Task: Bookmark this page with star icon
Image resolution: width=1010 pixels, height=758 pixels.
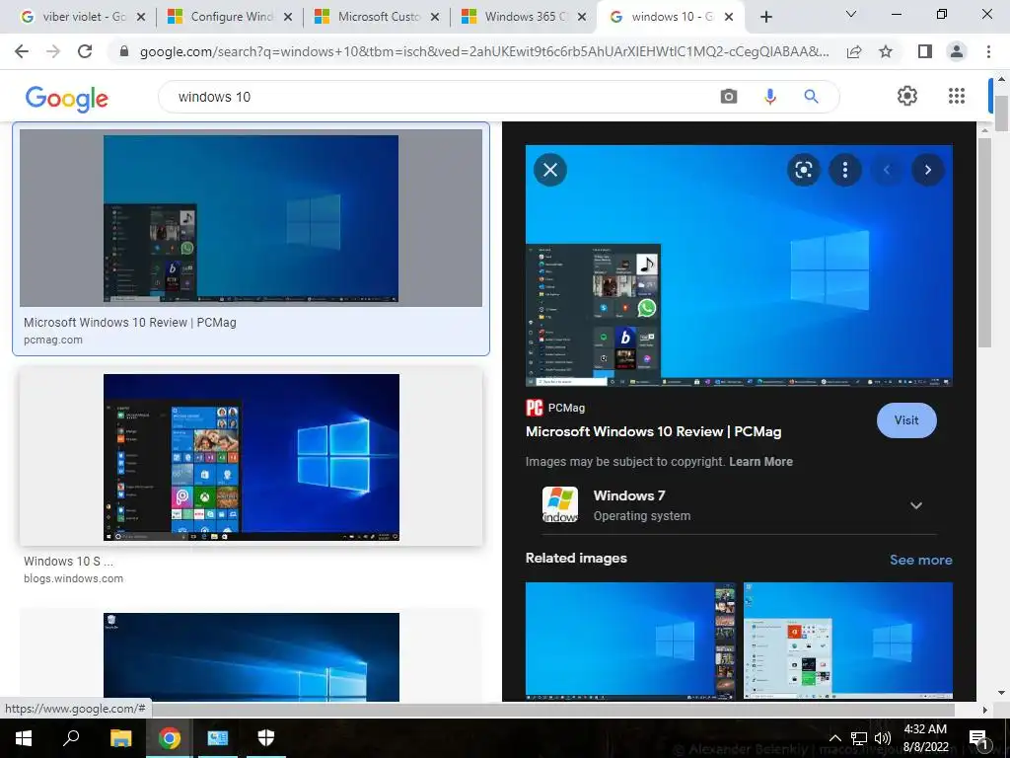Action: point(886,51)
